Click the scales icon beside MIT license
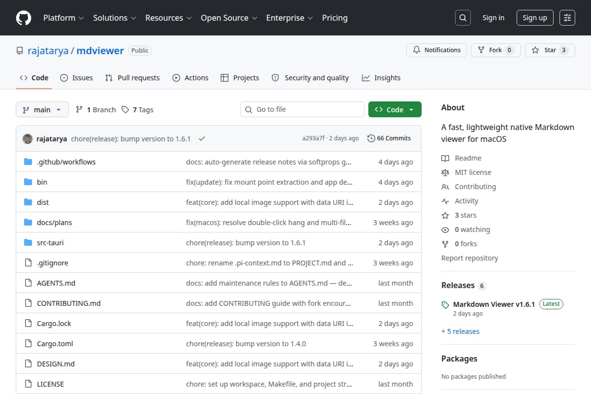591x394 pixels. tap(445, 172)
